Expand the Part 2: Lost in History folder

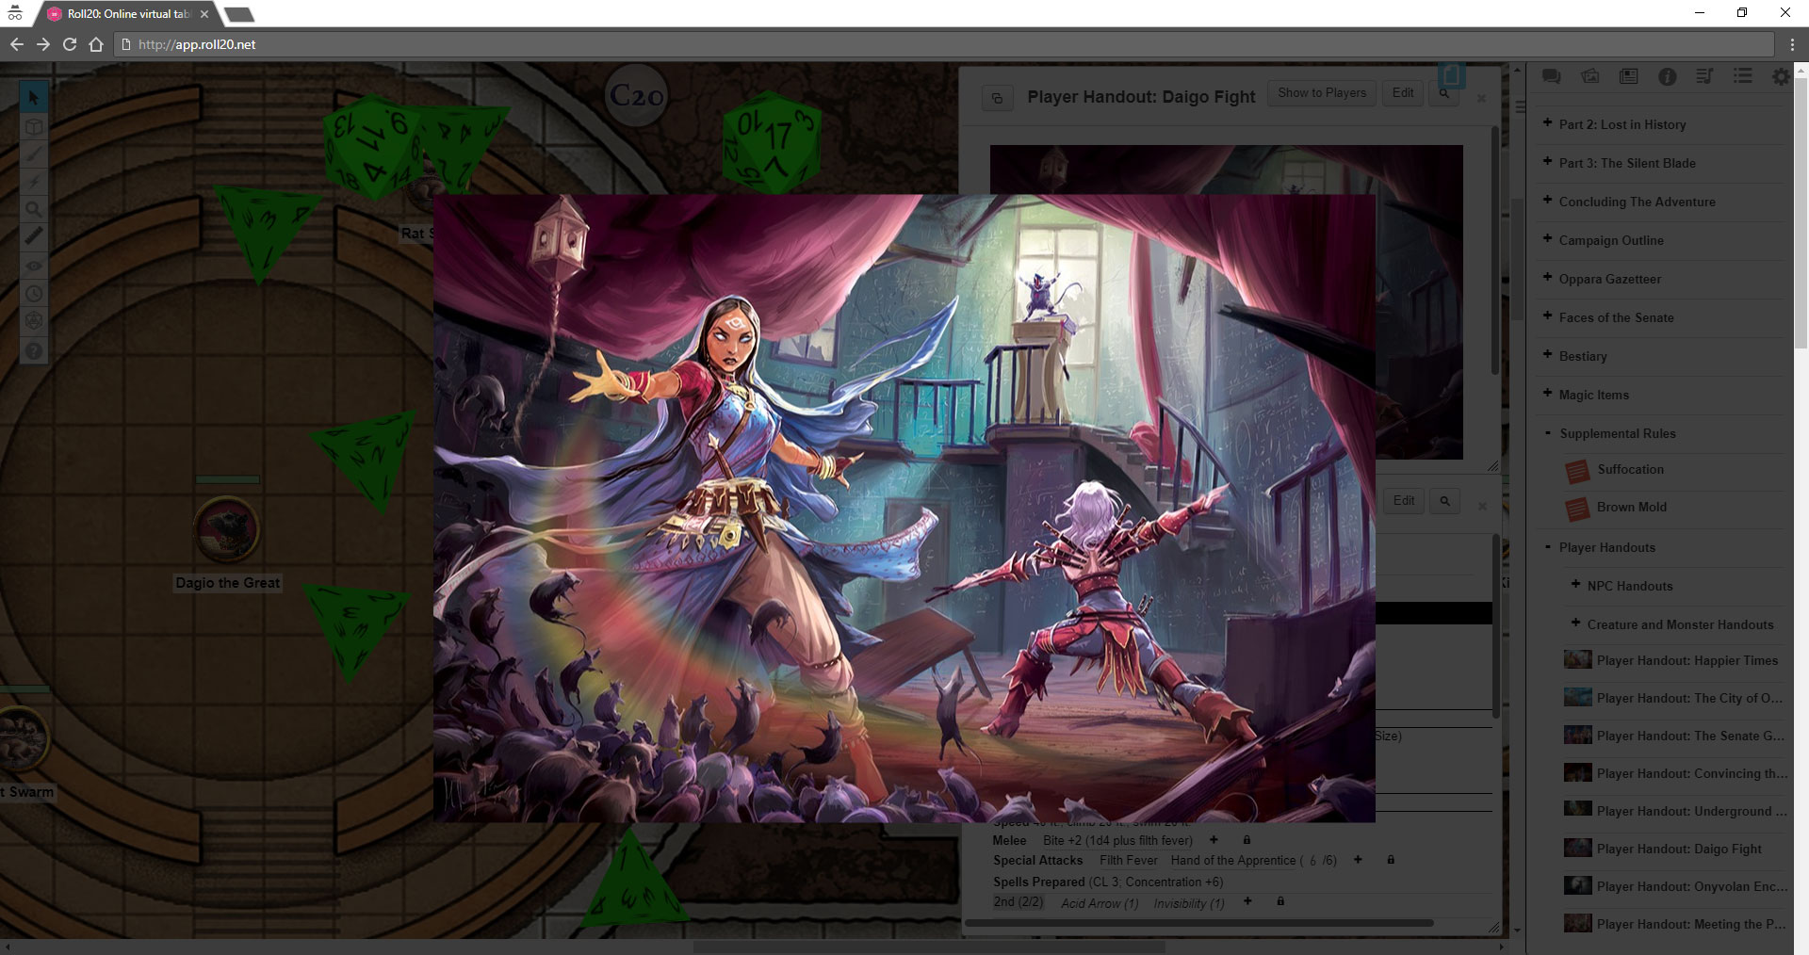pos(1547,123)
